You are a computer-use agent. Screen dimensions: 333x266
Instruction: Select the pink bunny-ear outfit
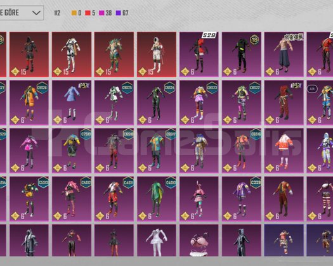[x=199, y=199]
